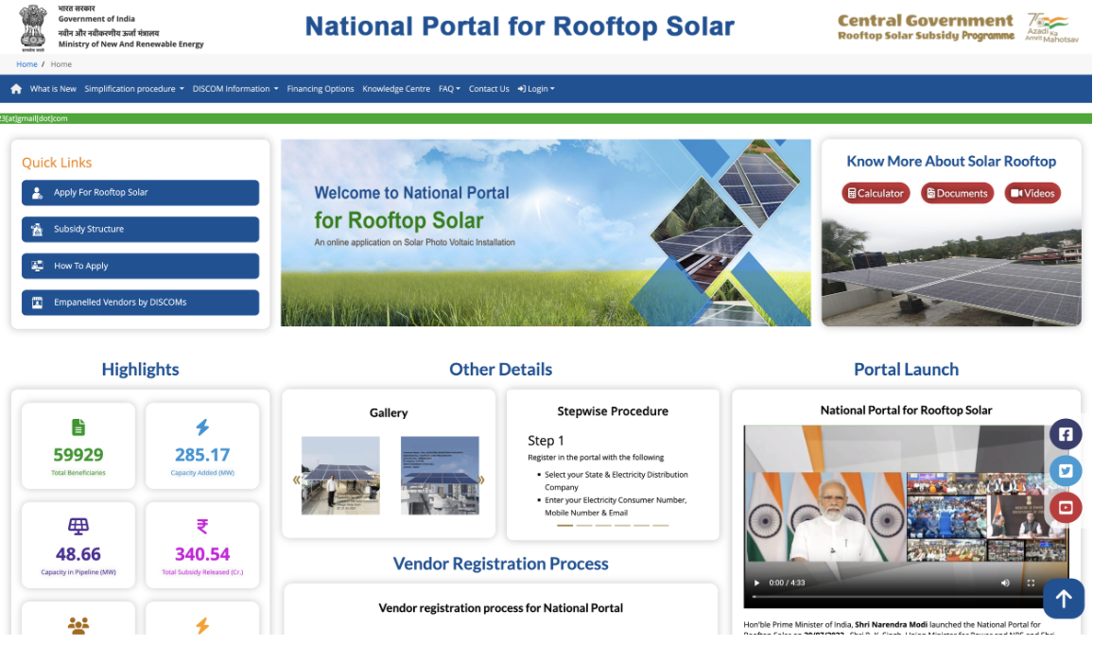The width and height of the screenshot is (1093, 645).
Task: Click the 59929 Total Beneficiaries card
Action: pos(78,445)
